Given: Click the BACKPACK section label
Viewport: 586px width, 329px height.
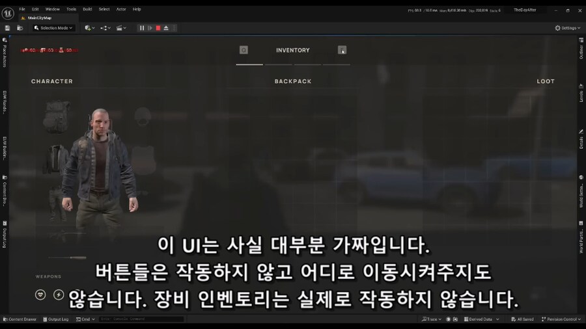Looking at the screenshot, I should (x=292, y=81).
